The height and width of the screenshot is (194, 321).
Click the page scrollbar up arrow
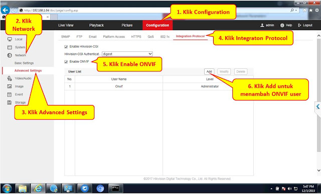(318, 36)
